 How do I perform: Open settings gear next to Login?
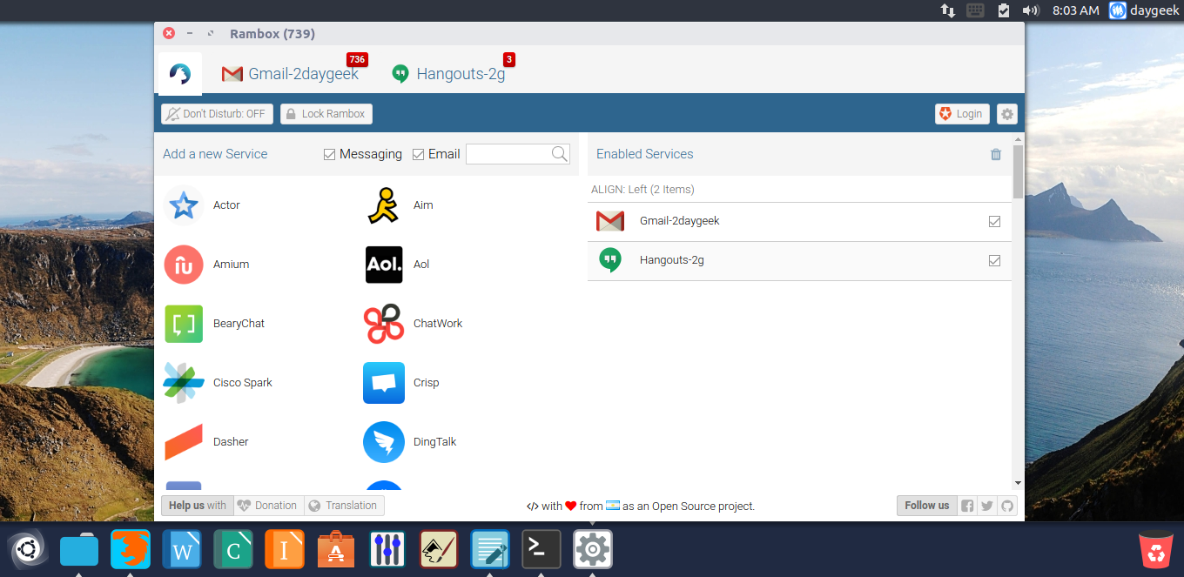click(1007, 114)
